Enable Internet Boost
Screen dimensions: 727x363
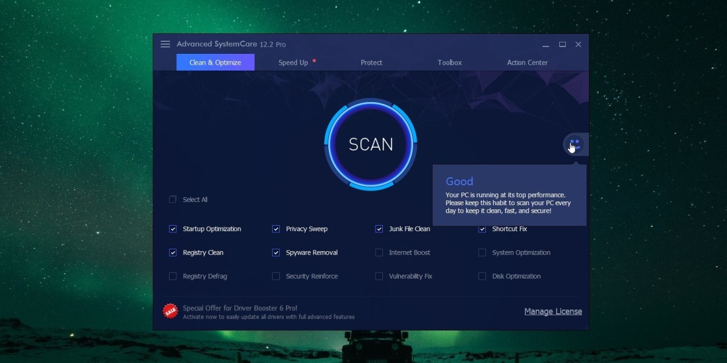click(379, 252)
